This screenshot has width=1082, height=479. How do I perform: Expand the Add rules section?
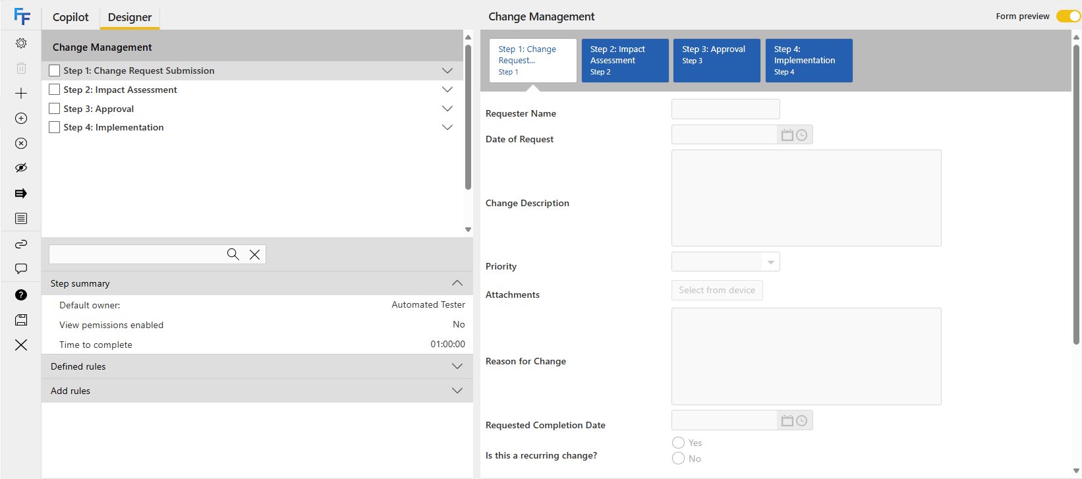[257, 391]
